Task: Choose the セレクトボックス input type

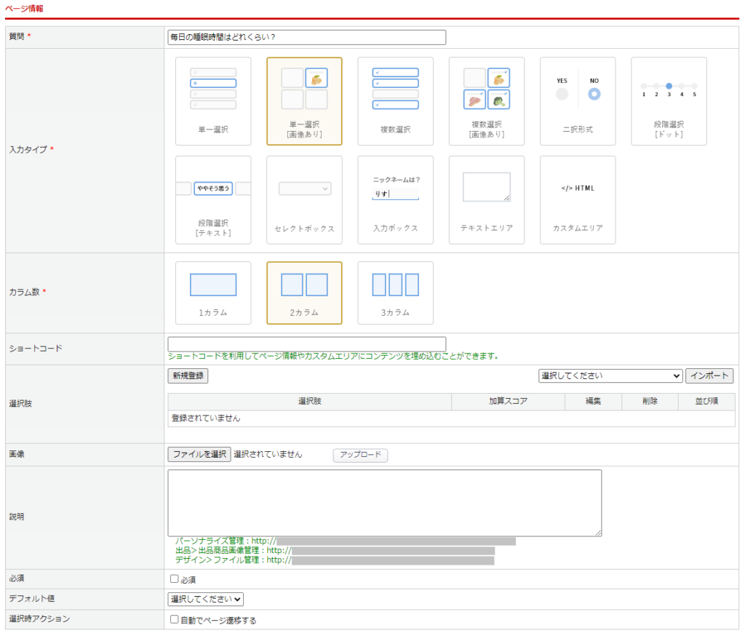Action: pos(304,199)
